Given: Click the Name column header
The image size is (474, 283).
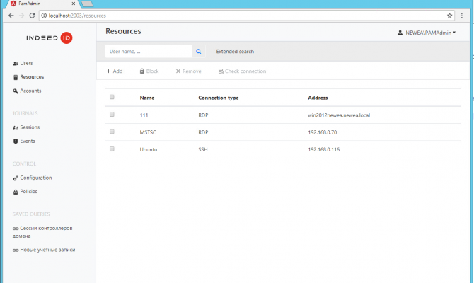Looking at the screenshot, I should [147, 98].
